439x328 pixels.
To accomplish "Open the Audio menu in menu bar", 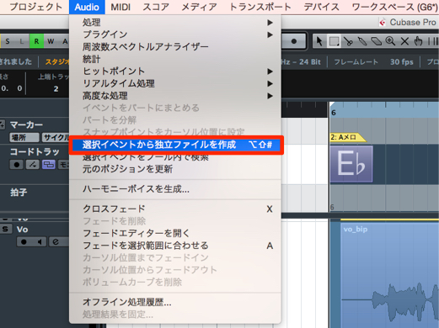I will 87,7.
